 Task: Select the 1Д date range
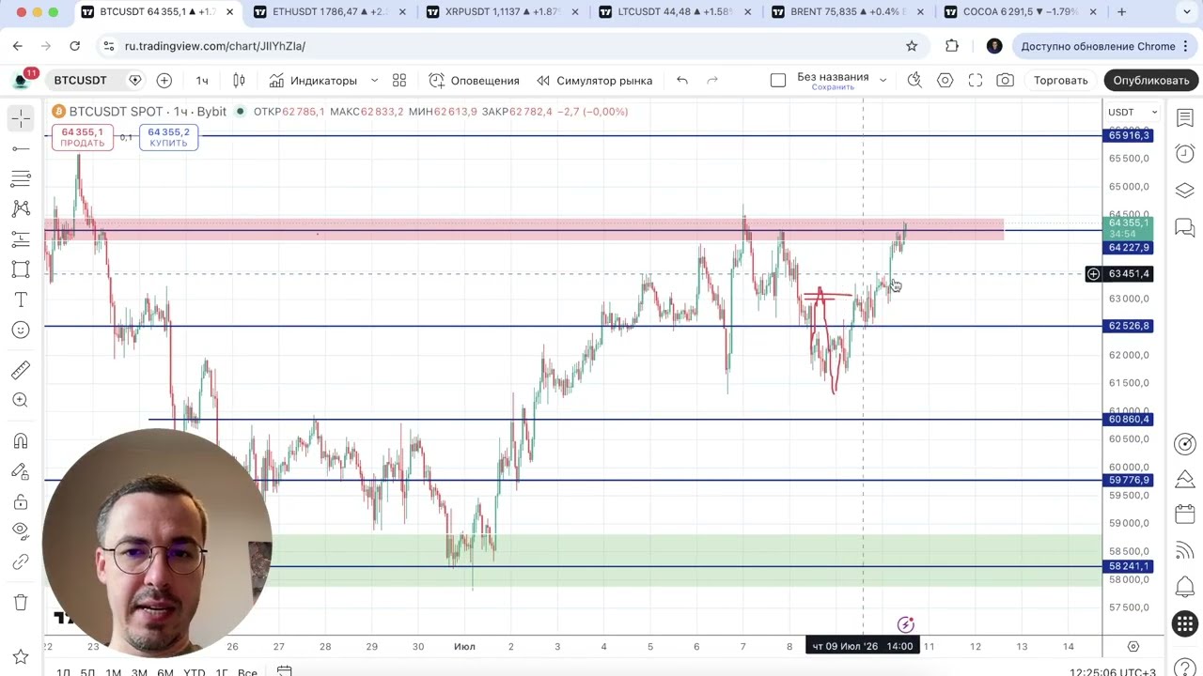[63, 672]
